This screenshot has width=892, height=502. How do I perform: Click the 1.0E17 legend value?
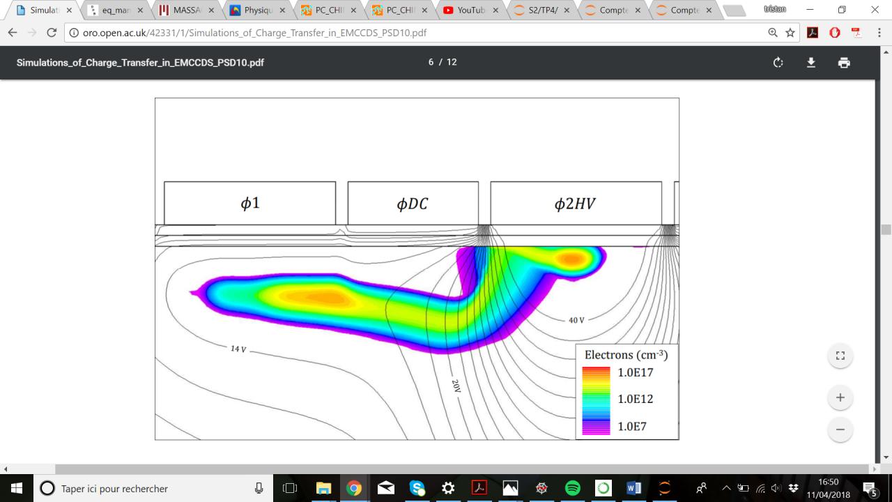[636, 372]
